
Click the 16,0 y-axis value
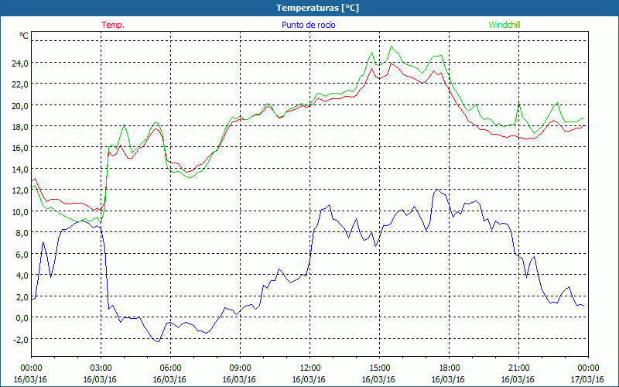(x=20, y=148)
